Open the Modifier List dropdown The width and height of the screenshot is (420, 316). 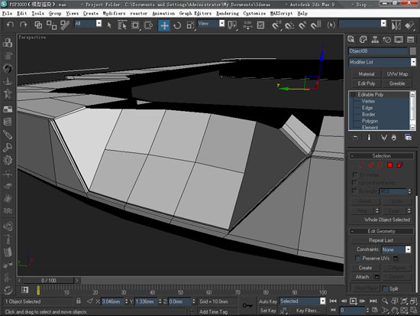coord(413,62)
